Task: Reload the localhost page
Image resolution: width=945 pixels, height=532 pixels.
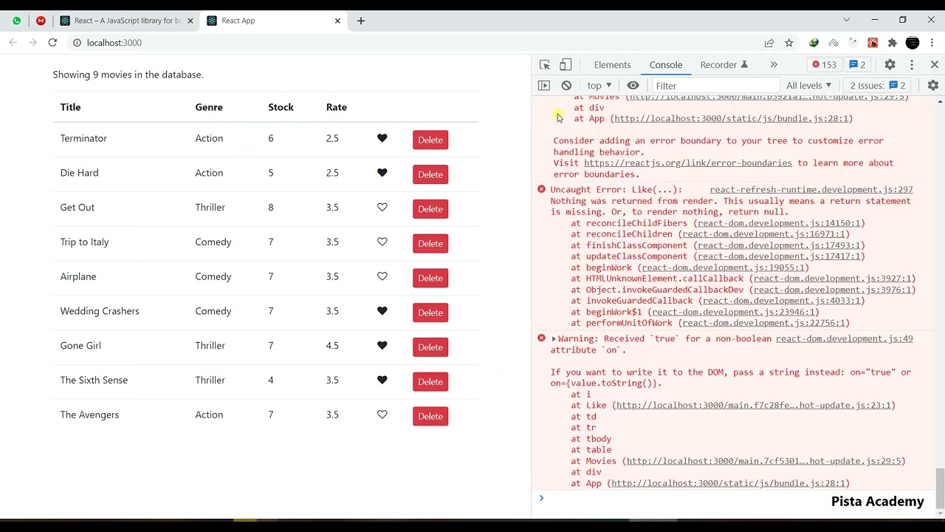Action: 52,43
